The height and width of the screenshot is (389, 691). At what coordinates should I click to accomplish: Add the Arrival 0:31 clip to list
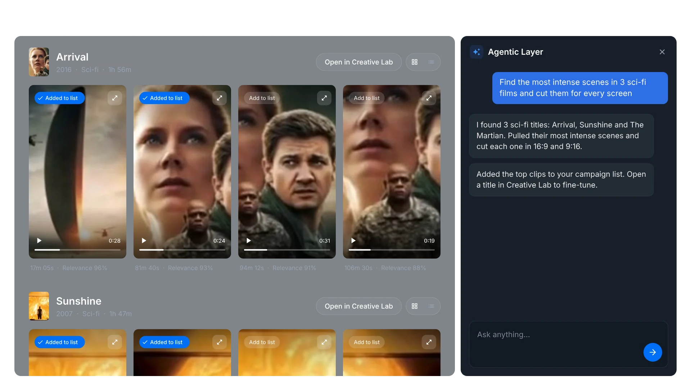pos(262,98)
